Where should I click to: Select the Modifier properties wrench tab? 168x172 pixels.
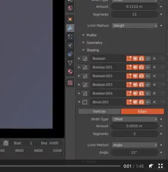point(70,28)
